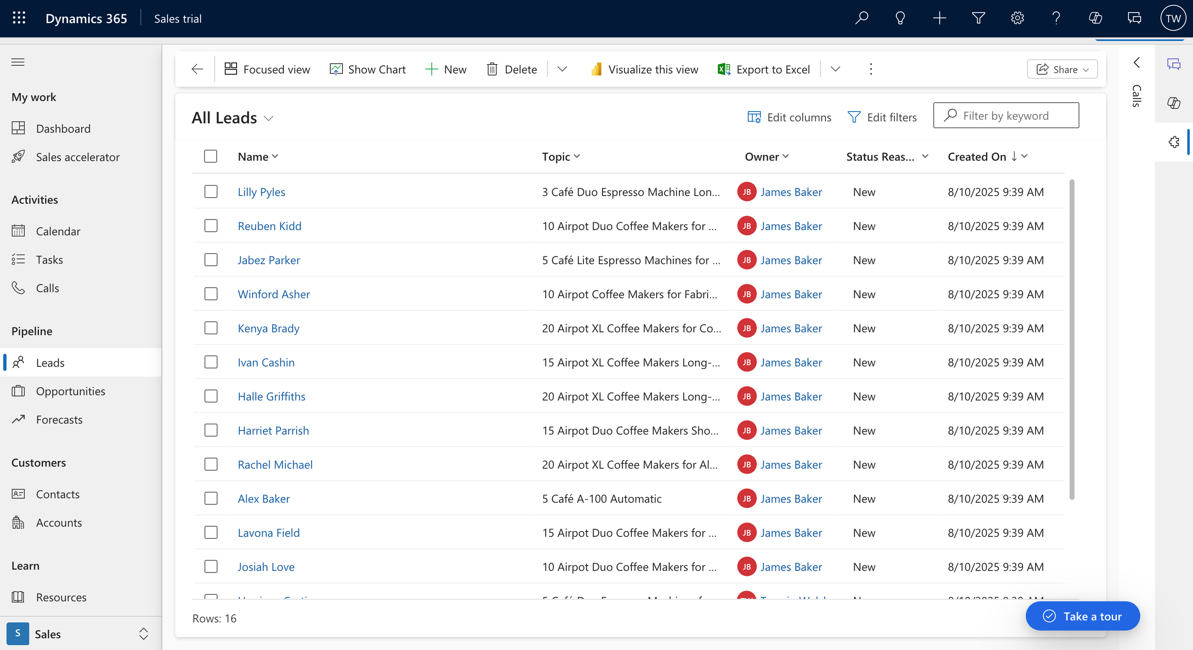
Task: Switch area using the Sales selector
Action: 81,634
